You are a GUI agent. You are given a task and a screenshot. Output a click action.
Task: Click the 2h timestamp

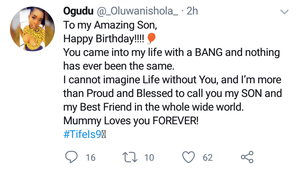click(x=192, y=11)
